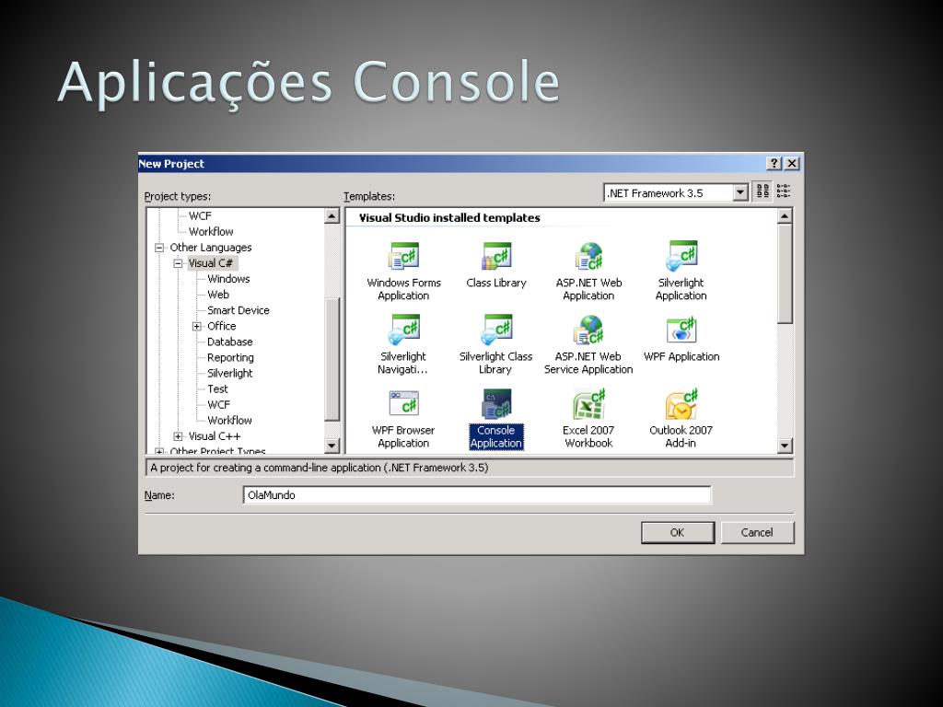Select Workflow under Visual C#
Viewport: 943px width, 707px height.
(x=229, y=420)
